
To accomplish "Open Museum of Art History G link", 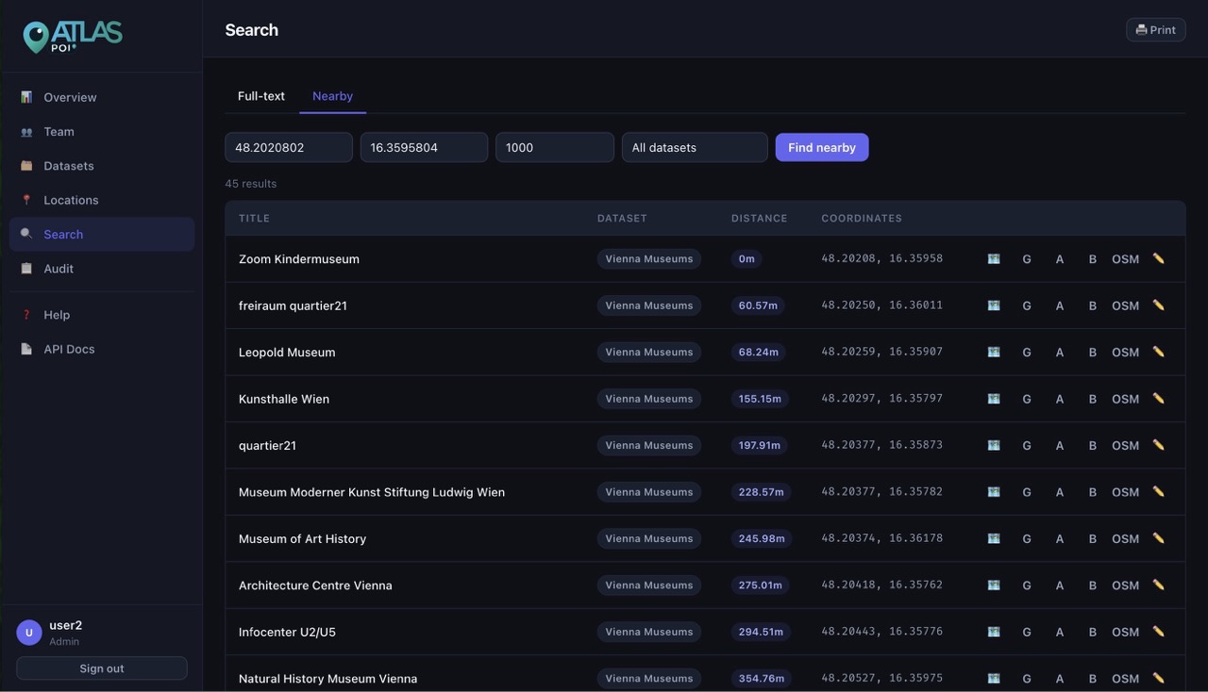I will [1027, 538].
